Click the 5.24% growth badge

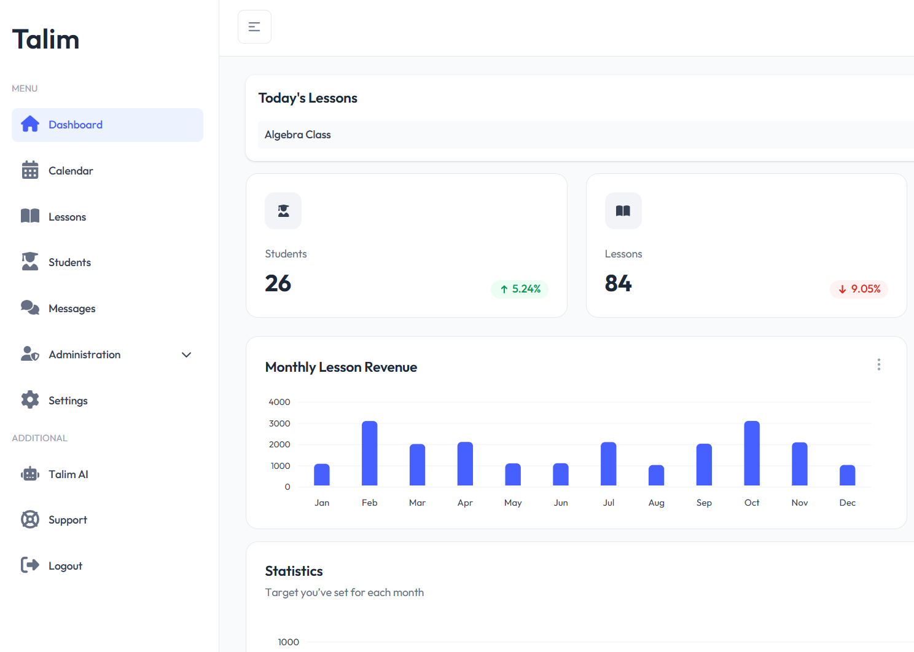pyautogui.click(x=520, y=289)
